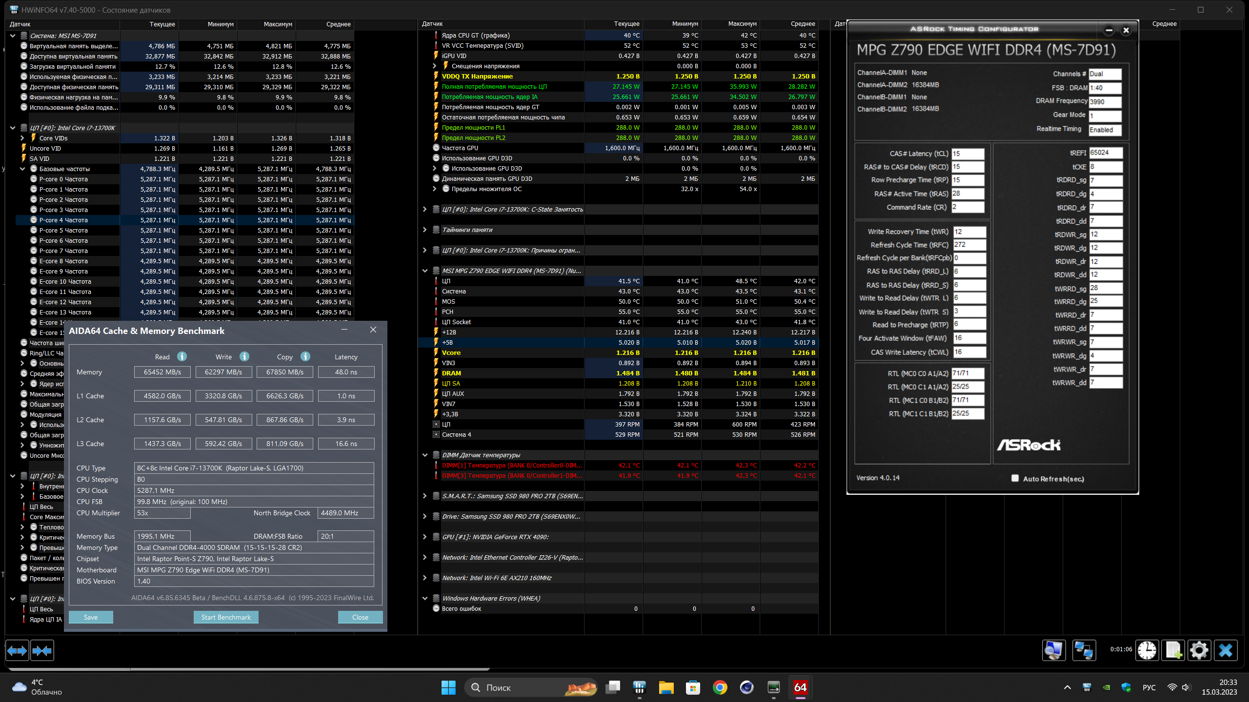This screenshot has width=1249, height=702.
Task: Click the Start Benchmark button
Action: pos(226,617)
